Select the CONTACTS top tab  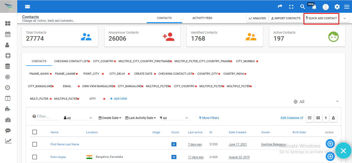coord(164,18)
